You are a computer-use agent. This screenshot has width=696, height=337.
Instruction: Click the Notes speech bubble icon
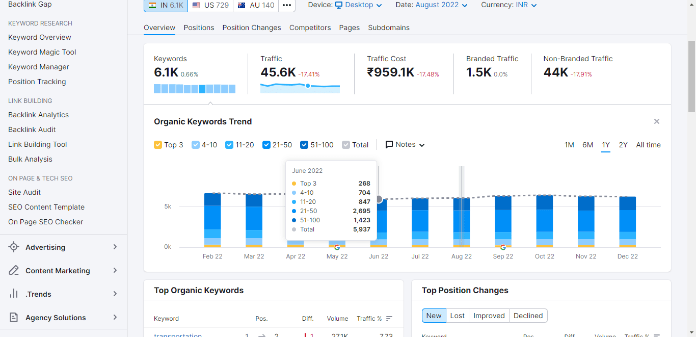[389, 145]
